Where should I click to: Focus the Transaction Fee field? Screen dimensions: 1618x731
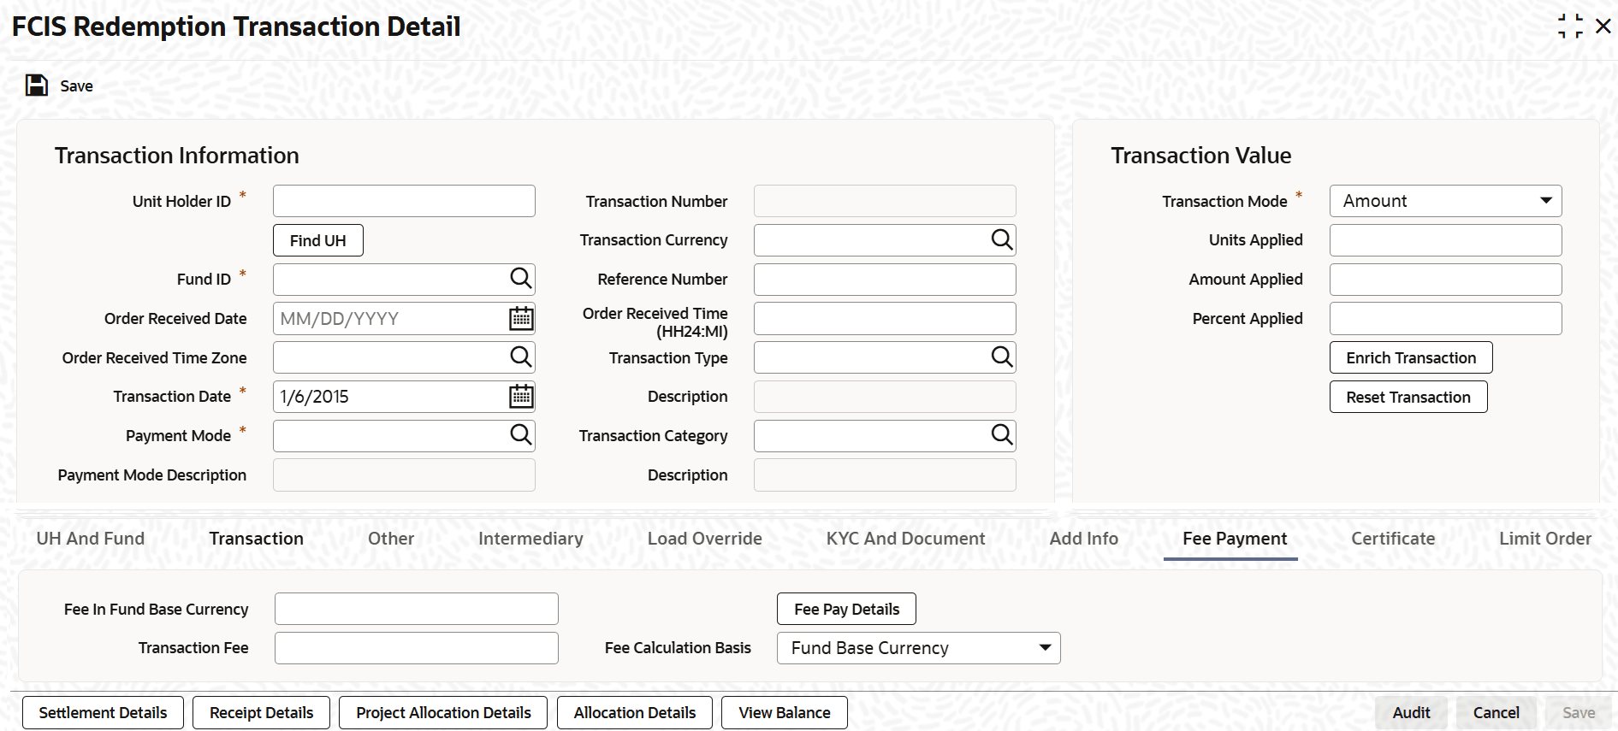(416, 648)
